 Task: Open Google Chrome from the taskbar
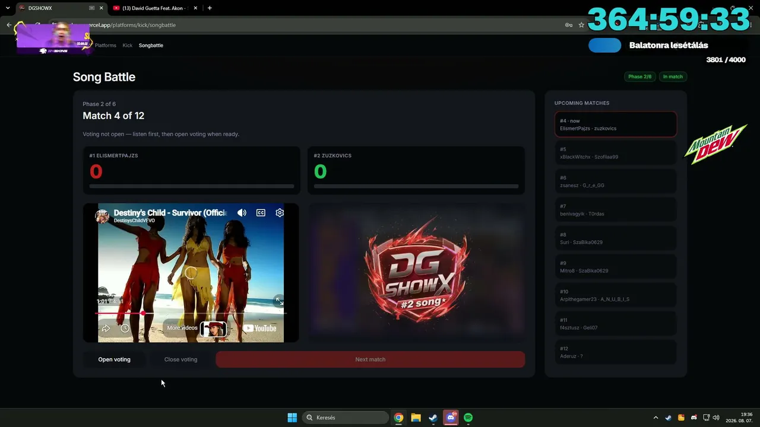(398, 418)
